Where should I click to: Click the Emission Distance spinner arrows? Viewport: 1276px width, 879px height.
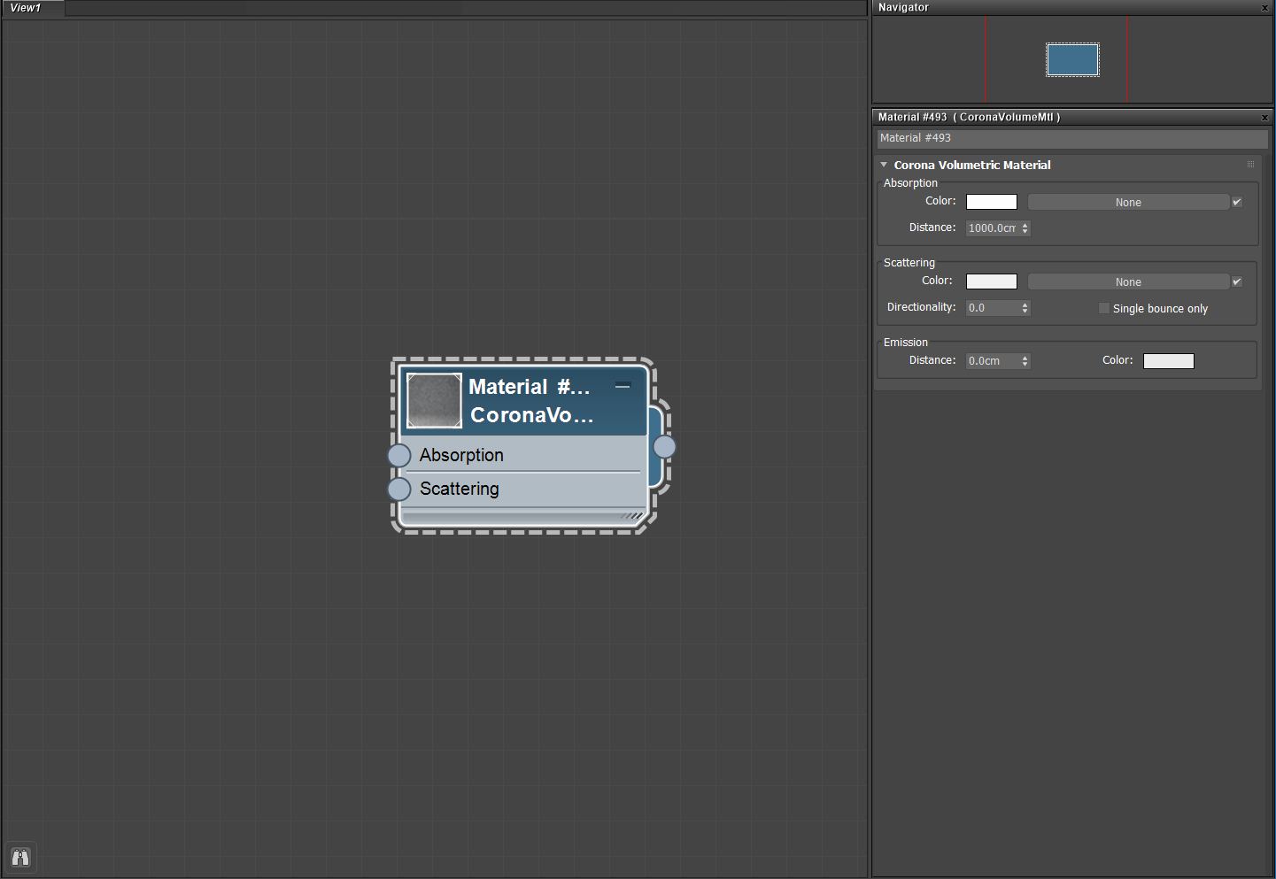(1025, 361)
